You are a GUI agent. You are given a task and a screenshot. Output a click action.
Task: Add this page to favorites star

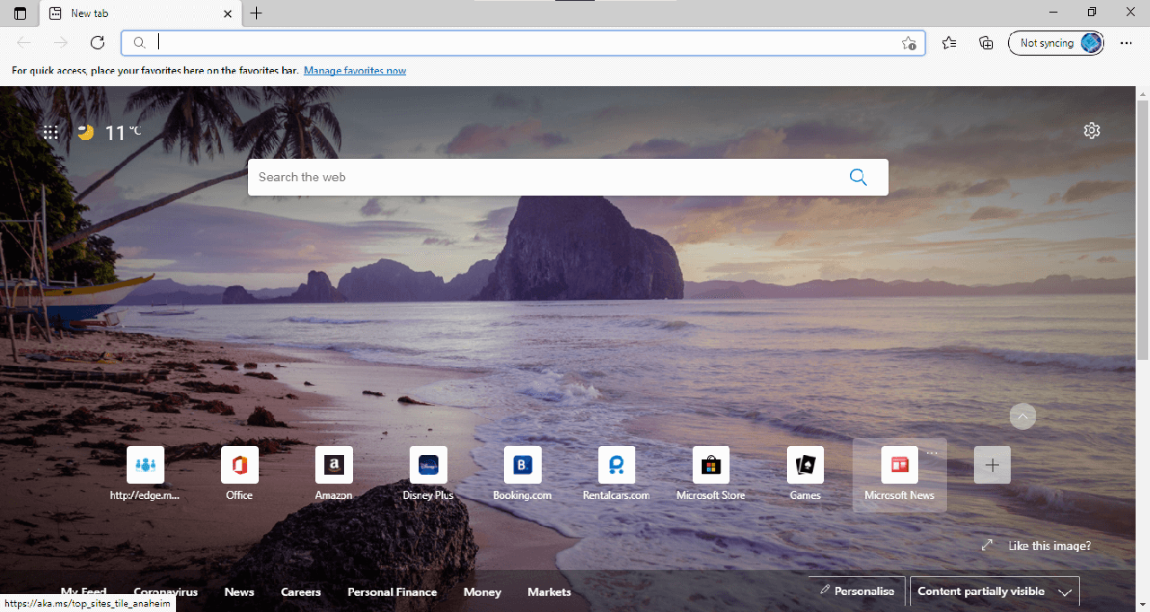click(x=908, y=43)
